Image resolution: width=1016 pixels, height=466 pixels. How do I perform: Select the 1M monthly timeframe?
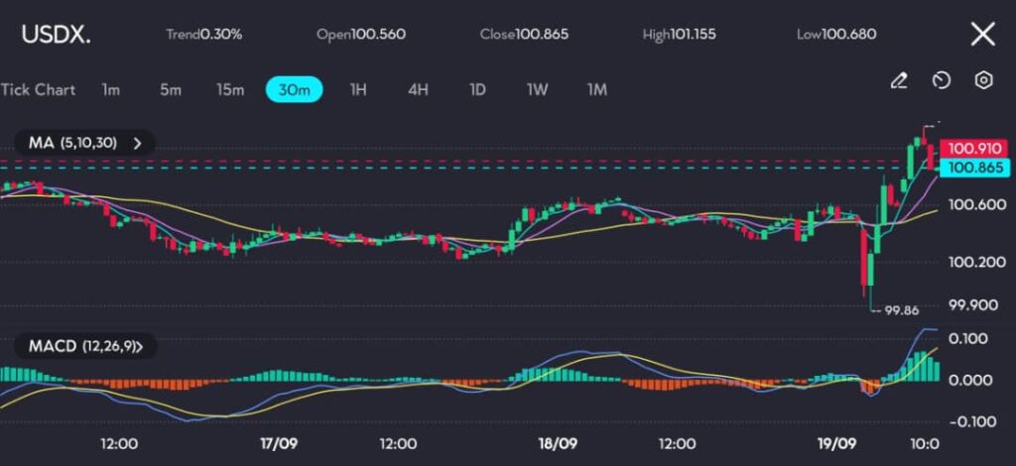click(596, 89)
